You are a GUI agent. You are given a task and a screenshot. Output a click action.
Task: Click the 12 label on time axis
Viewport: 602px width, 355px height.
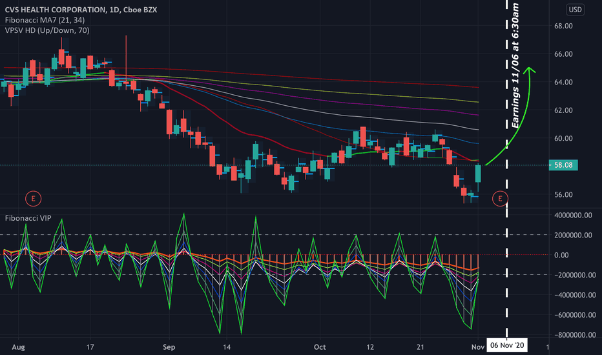click(x=369, y=347)
